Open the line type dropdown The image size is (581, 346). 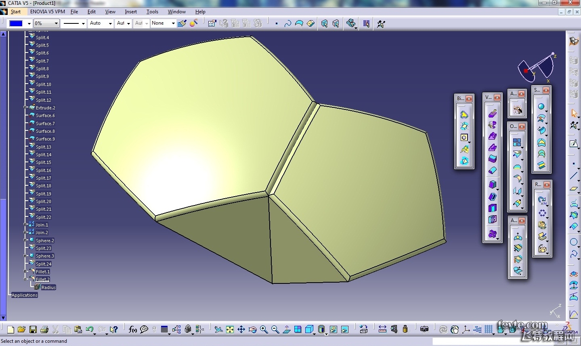pyautogui.click(x=83, y=23)
